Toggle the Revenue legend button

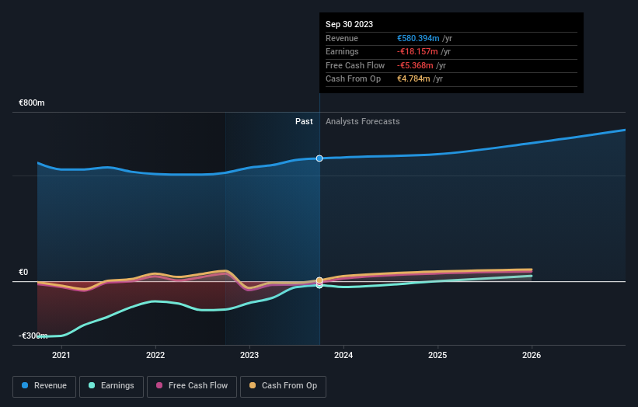click(x=44, y=386)
